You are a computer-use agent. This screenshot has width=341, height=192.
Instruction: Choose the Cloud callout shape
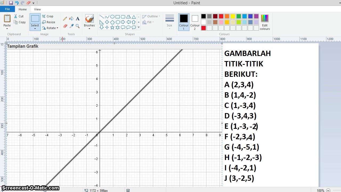click(133, 27)
